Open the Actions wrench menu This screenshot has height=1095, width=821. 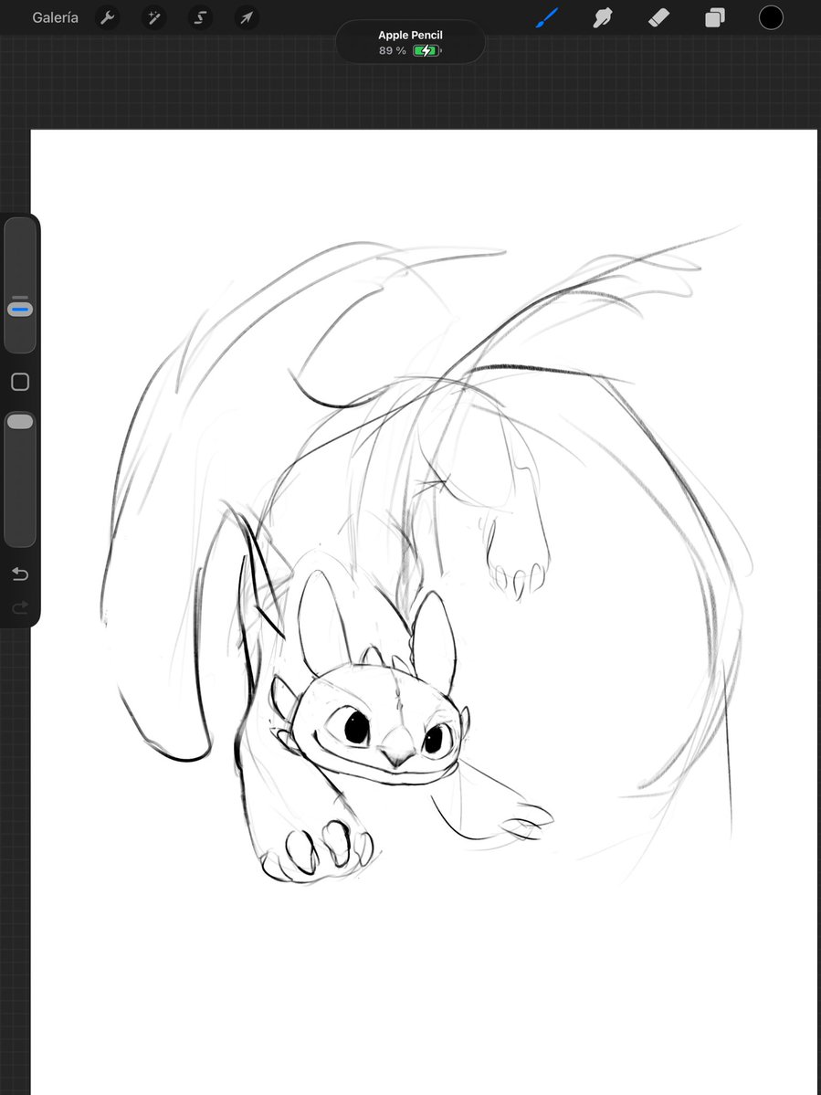pyautogui.click(x=107, y=17)
